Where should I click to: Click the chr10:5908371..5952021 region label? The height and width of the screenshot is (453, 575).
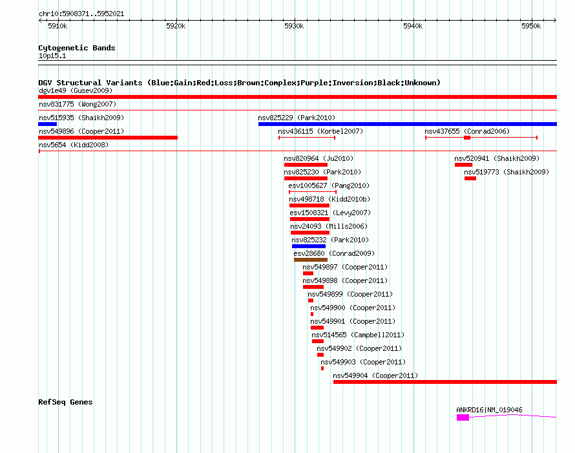pos(81,14)
